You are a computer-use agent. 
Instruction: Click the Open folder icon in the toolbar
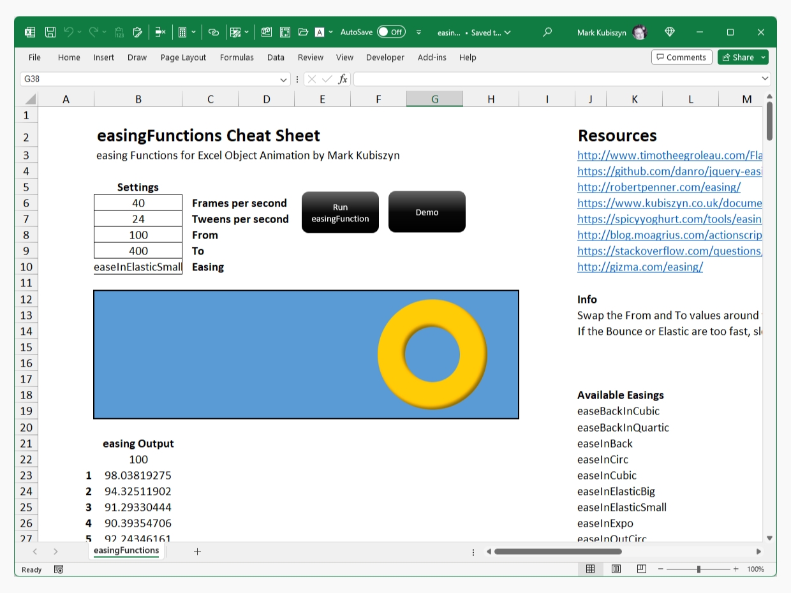pyautogui.click(x=303, y=32)
